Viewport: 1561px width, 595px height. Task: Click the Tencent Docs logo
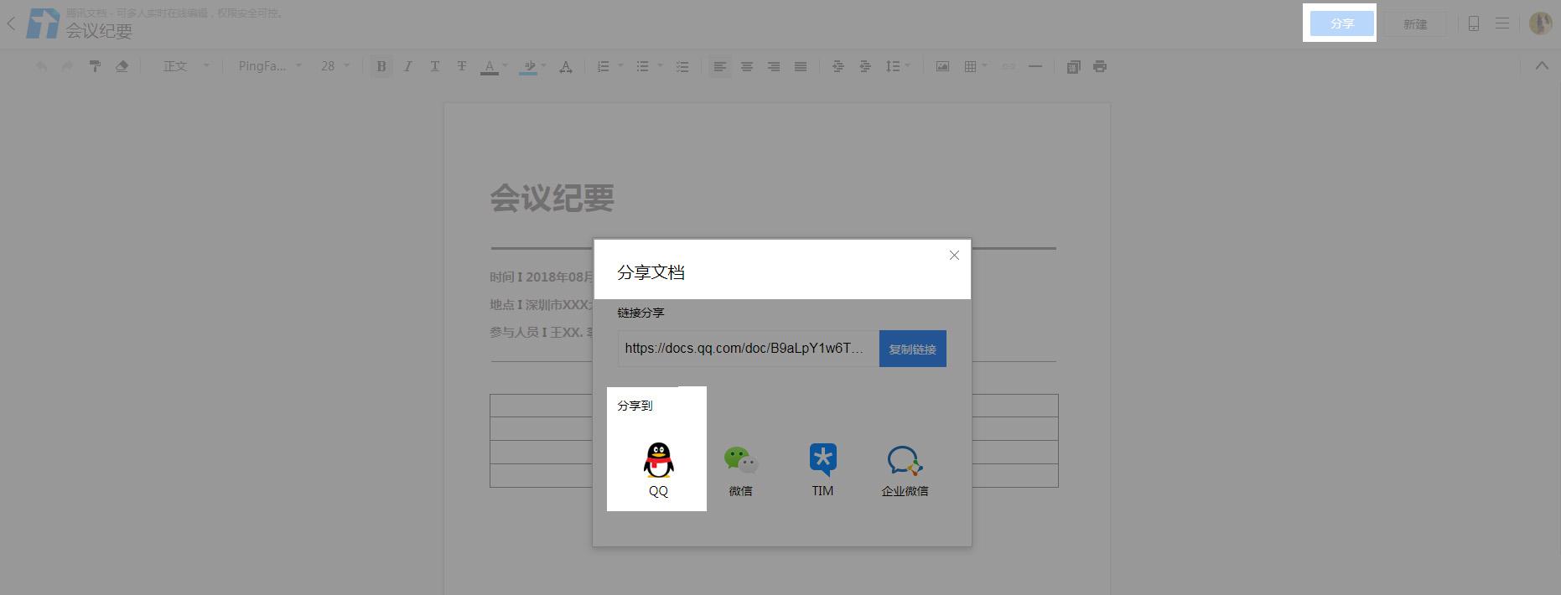(43, 23)
